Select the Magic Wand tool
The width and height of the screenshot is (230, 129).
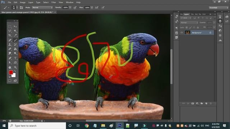click(x=15, y=31)
